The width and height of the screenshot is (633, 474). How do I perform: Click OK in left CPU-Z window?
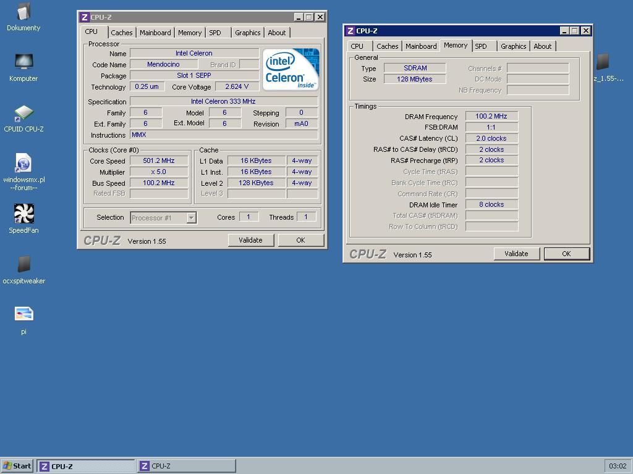click(x=301, y=240)
